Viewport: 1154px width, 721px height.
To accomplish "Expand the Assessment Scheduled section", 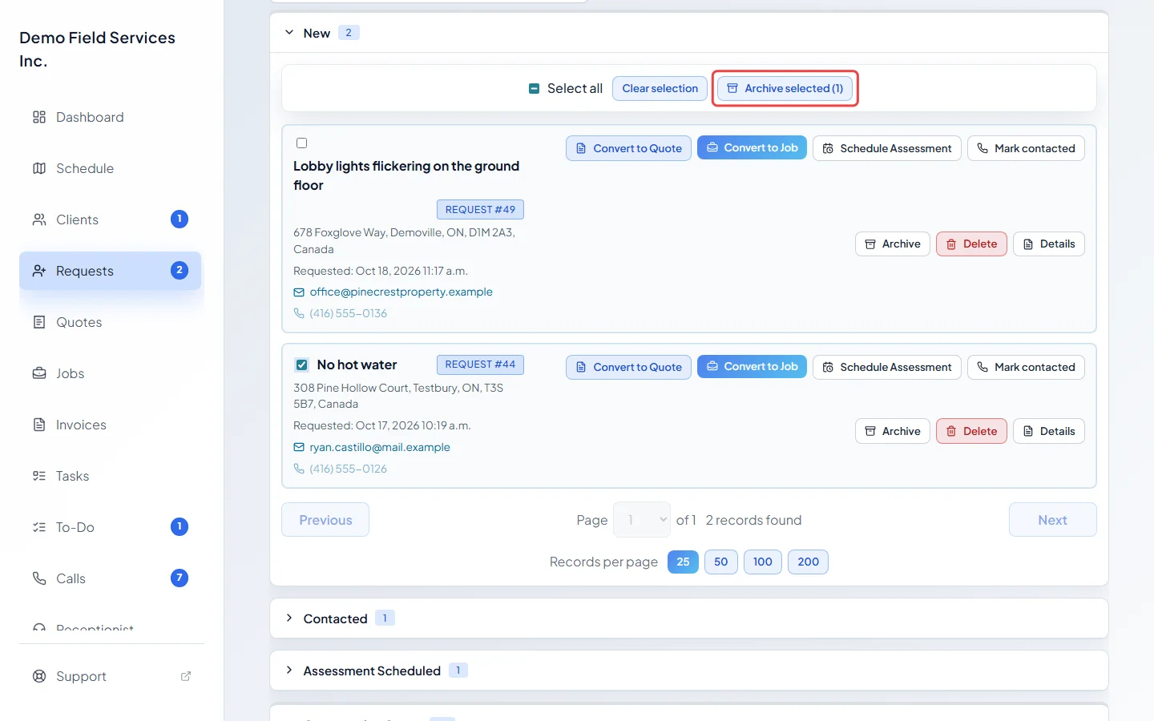I will (x=289, y=671).
